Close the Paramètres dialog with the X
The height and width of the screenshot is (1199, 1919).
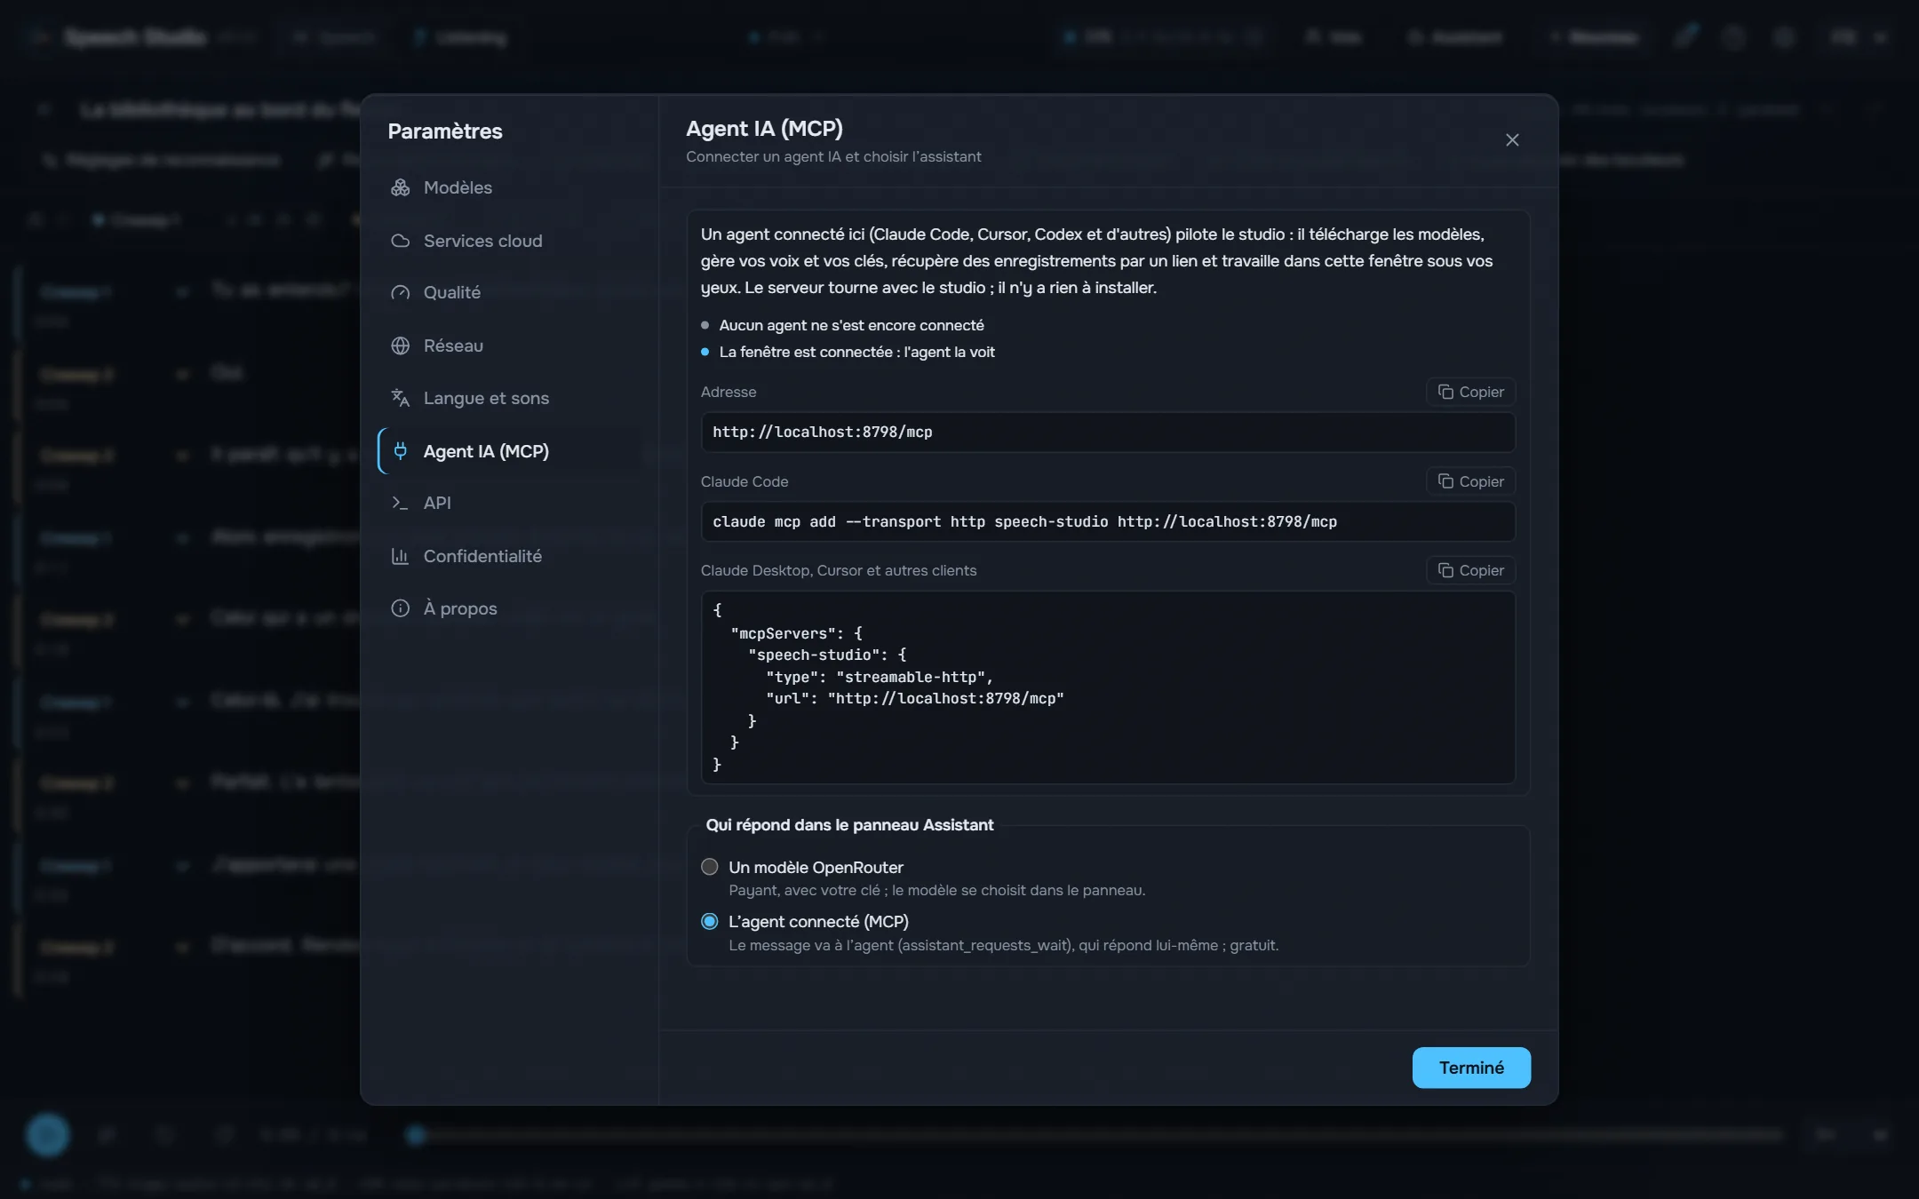[1512, 140]
